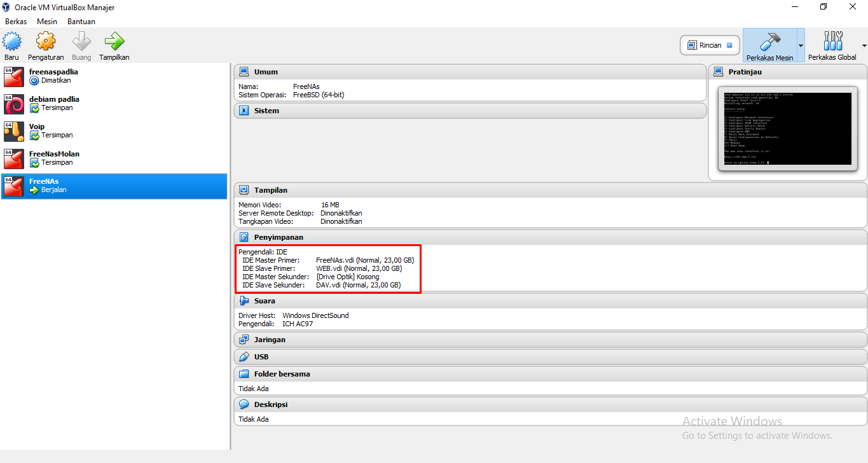The image size is (868, 463).
Task: Select Perkakas Global wrenches tool
Action: (x=832, y=45)
